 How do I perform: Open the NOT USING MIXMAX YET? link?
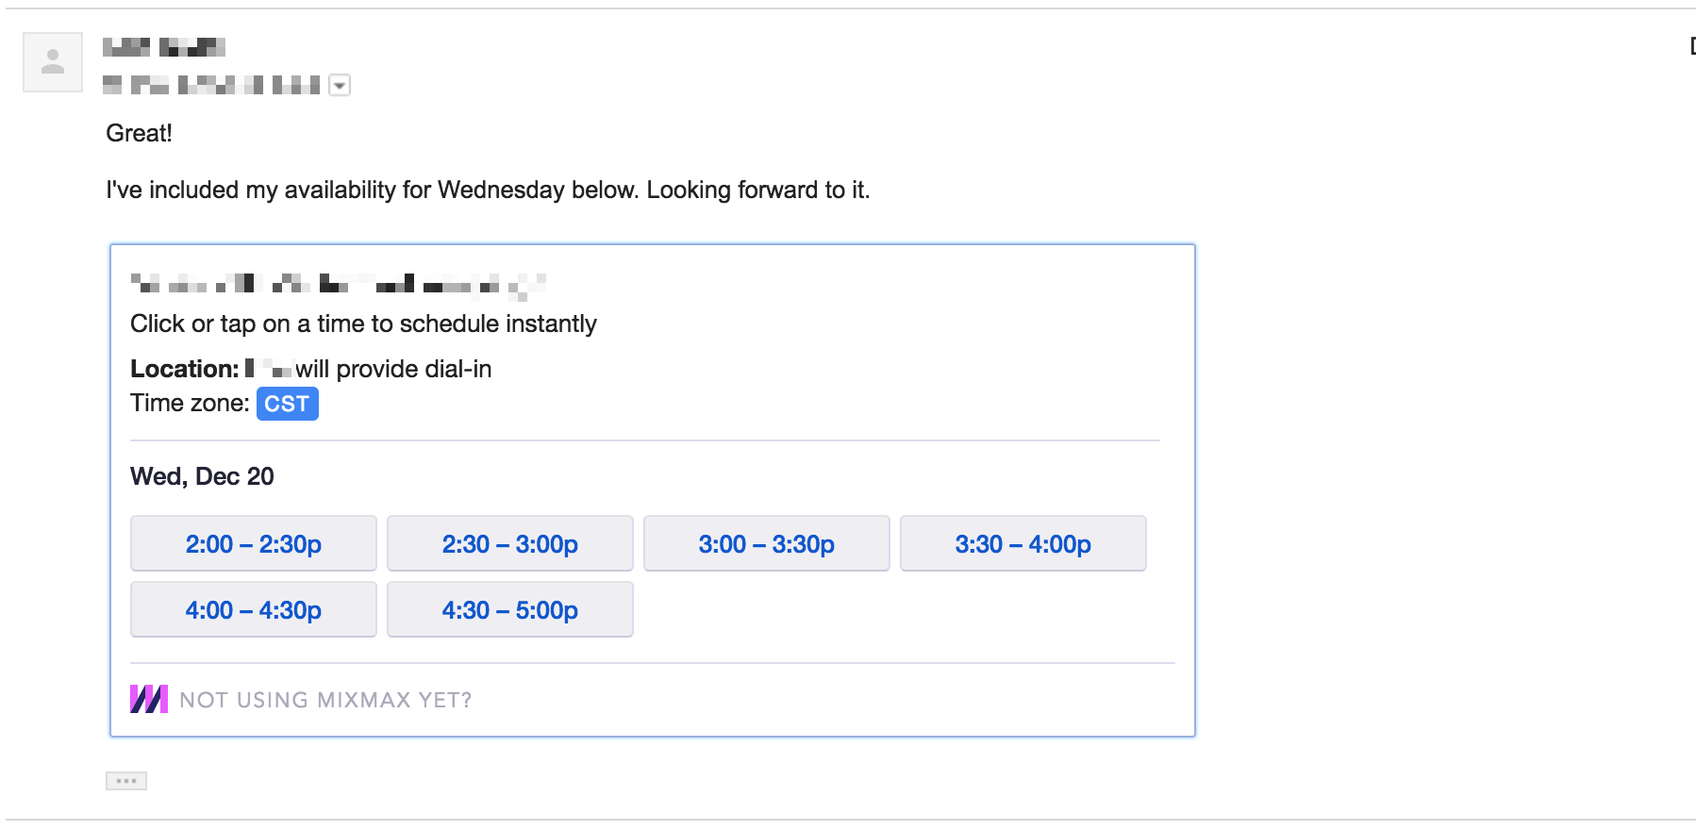tap(325, 700)
